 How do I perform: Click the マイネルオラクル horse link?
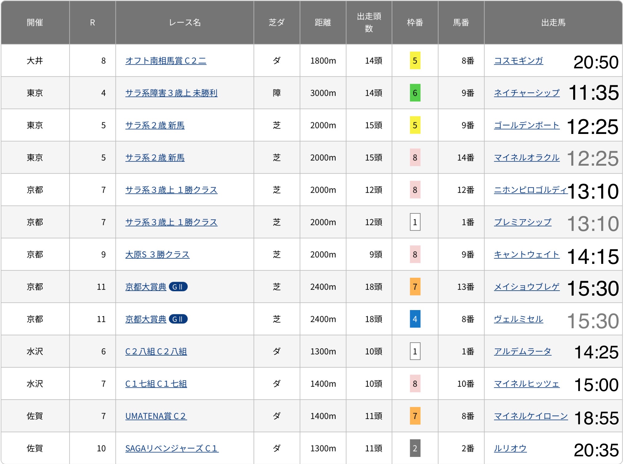pyautogui.click(x=526, y=158)
